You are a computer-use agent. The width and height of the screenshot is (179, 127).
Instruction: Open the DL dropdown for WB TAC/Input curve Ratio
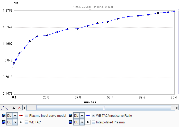(82, 116)
